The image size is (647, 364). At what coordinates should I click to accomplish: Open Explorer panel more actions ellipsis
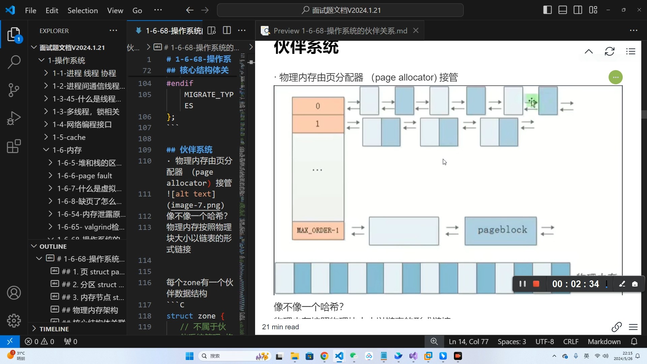(113, 31)
